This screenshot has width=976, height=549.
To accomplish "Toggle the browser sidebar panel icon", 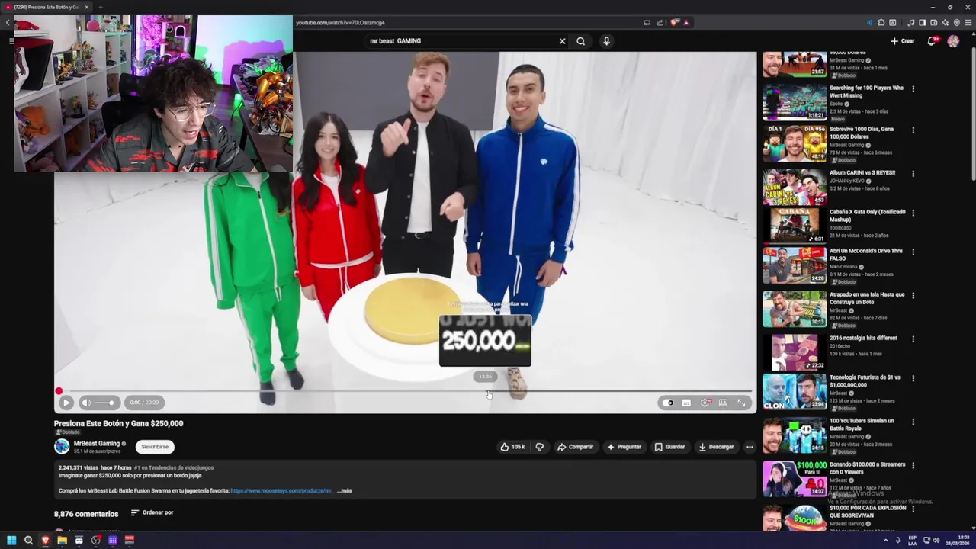I will point(922,23).
